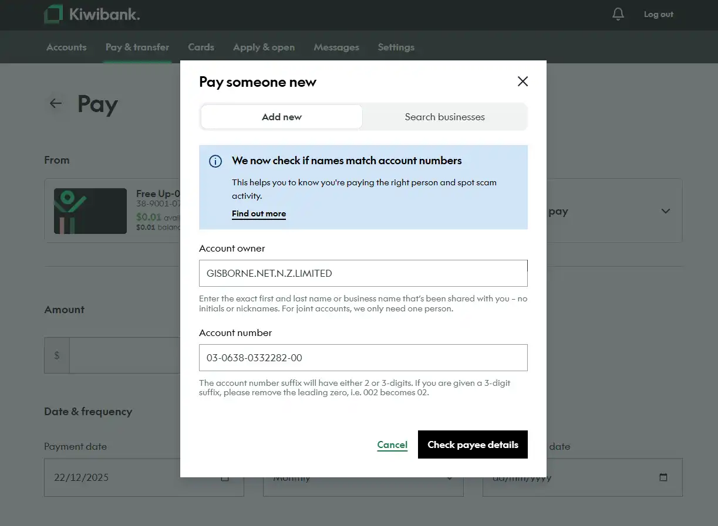
Task: Close the Pay someone new dialog
Action: (x=522, y=82)
